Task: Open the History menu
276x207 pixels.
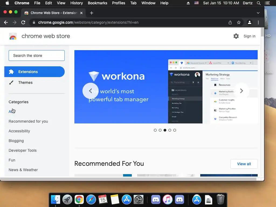Action: [77, 3]
